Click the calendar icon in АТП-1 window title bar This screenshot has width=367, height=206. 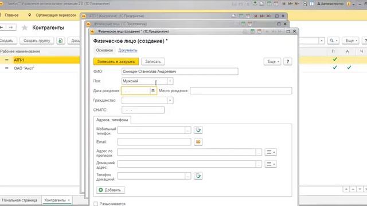[248, 16]
